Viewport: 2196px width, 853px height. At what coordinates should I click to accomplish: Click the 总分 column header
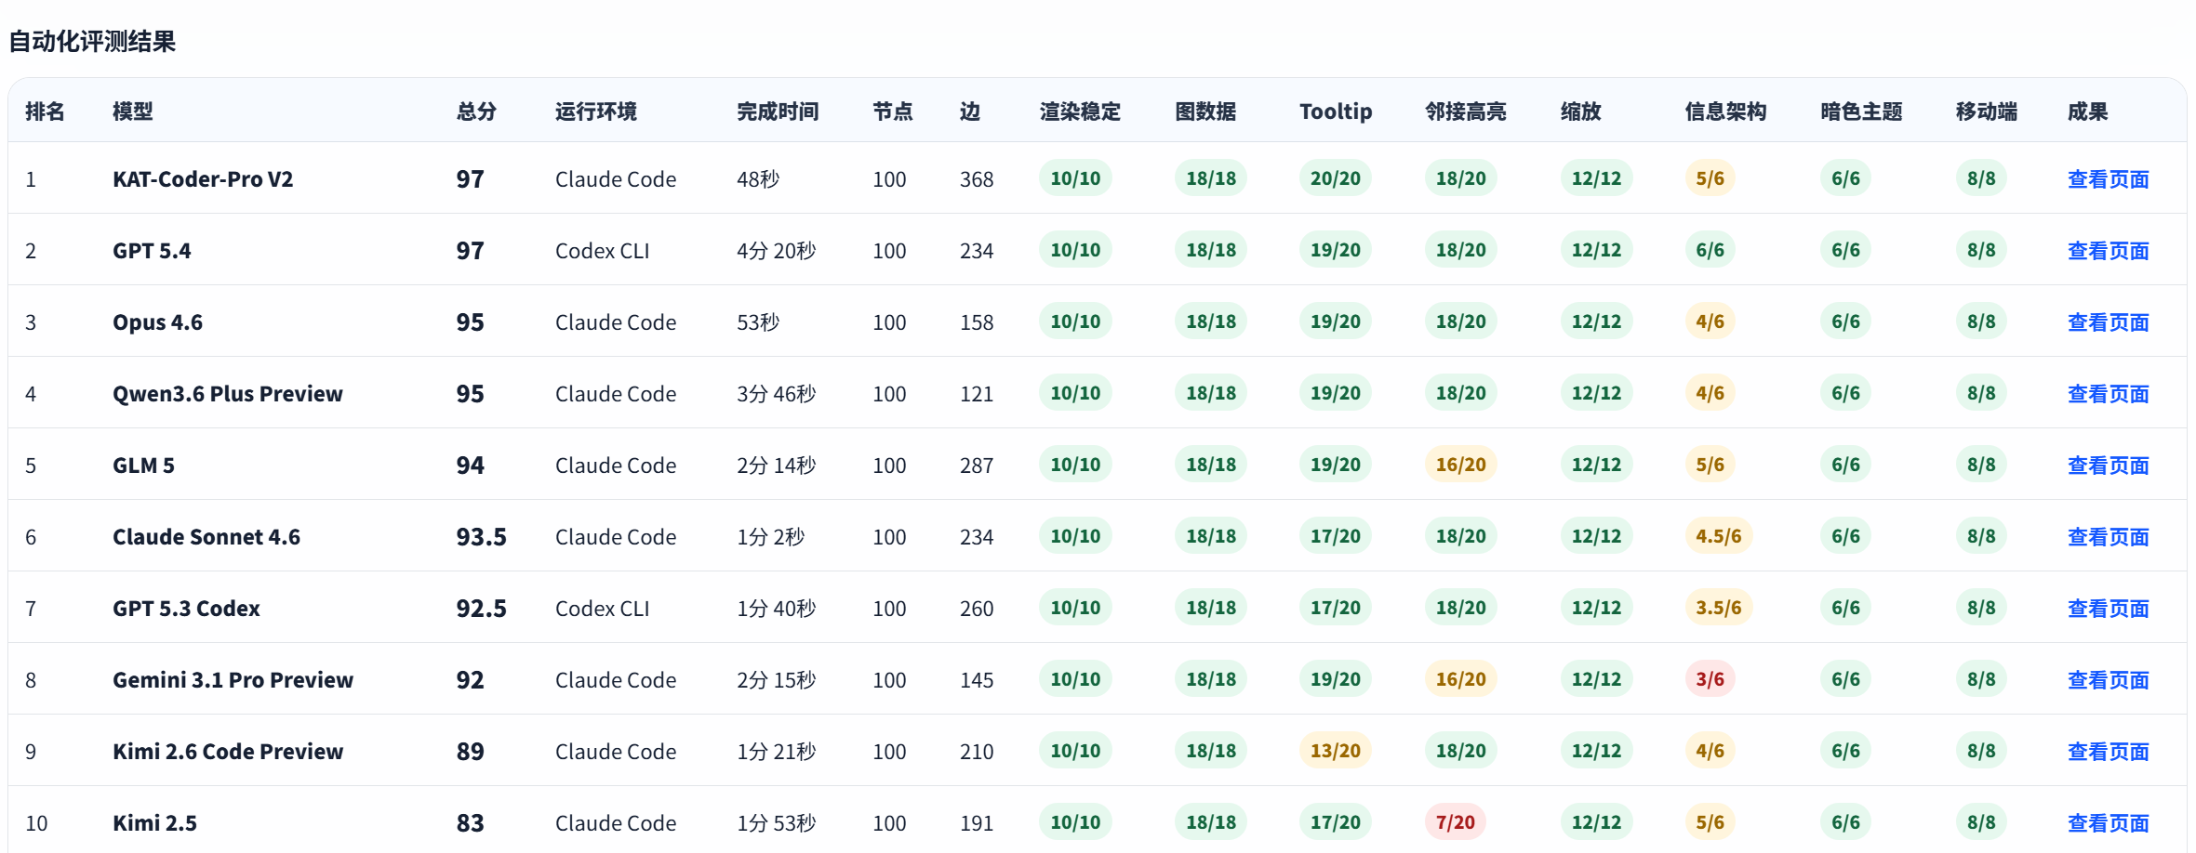click(x=476, y=112)
